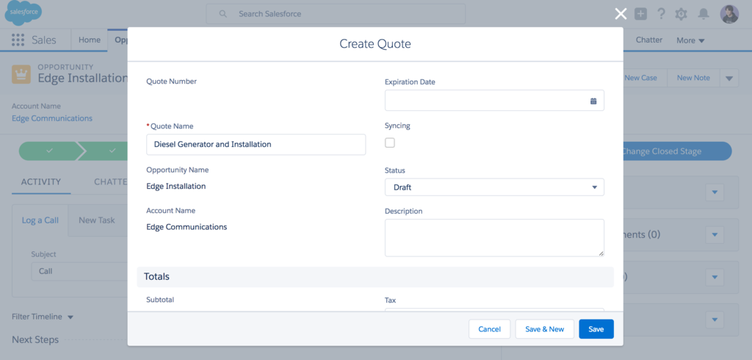Open the dropdown arrow on the fourth related list card

(x=715, y=319)
